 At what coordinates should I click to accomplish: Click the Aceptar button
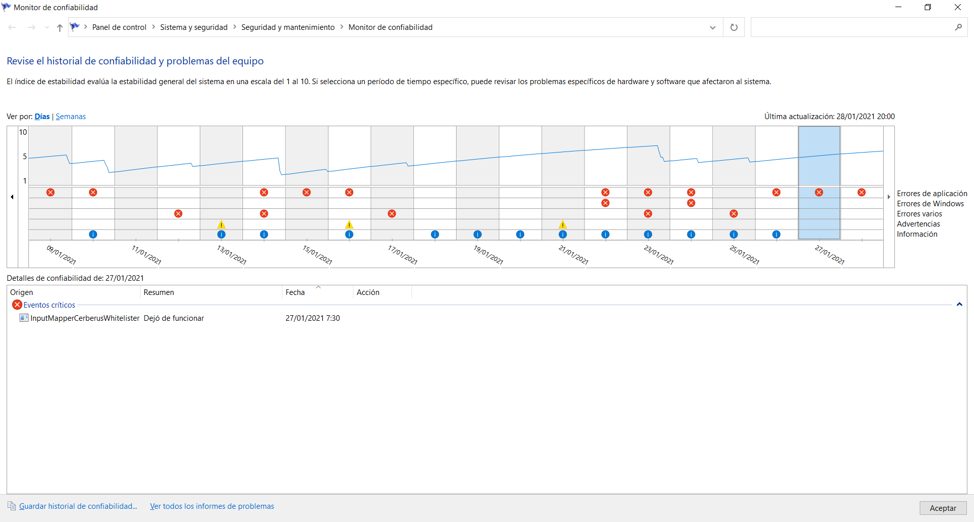click(943, 508)
